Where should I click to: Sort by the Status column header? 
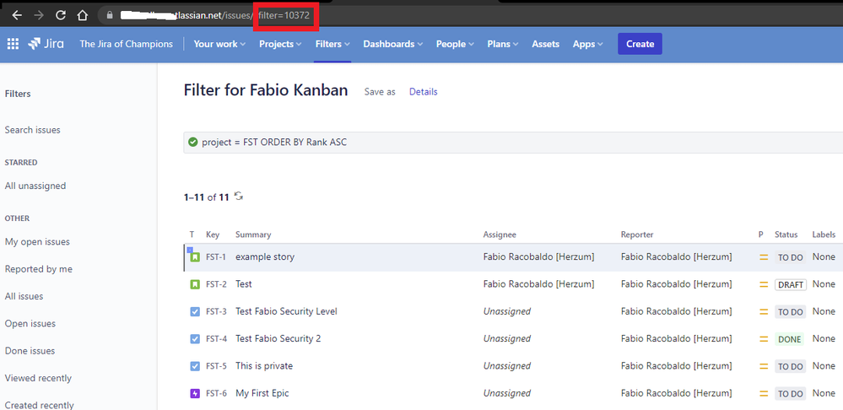(x=786, y=235)
